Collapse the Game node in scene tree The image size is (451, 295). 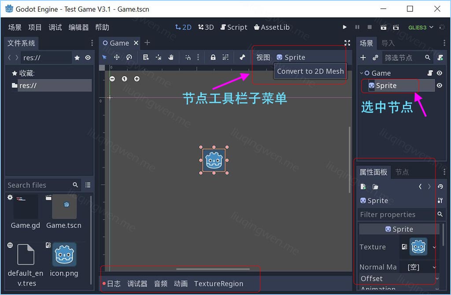[x=360, y=73]
